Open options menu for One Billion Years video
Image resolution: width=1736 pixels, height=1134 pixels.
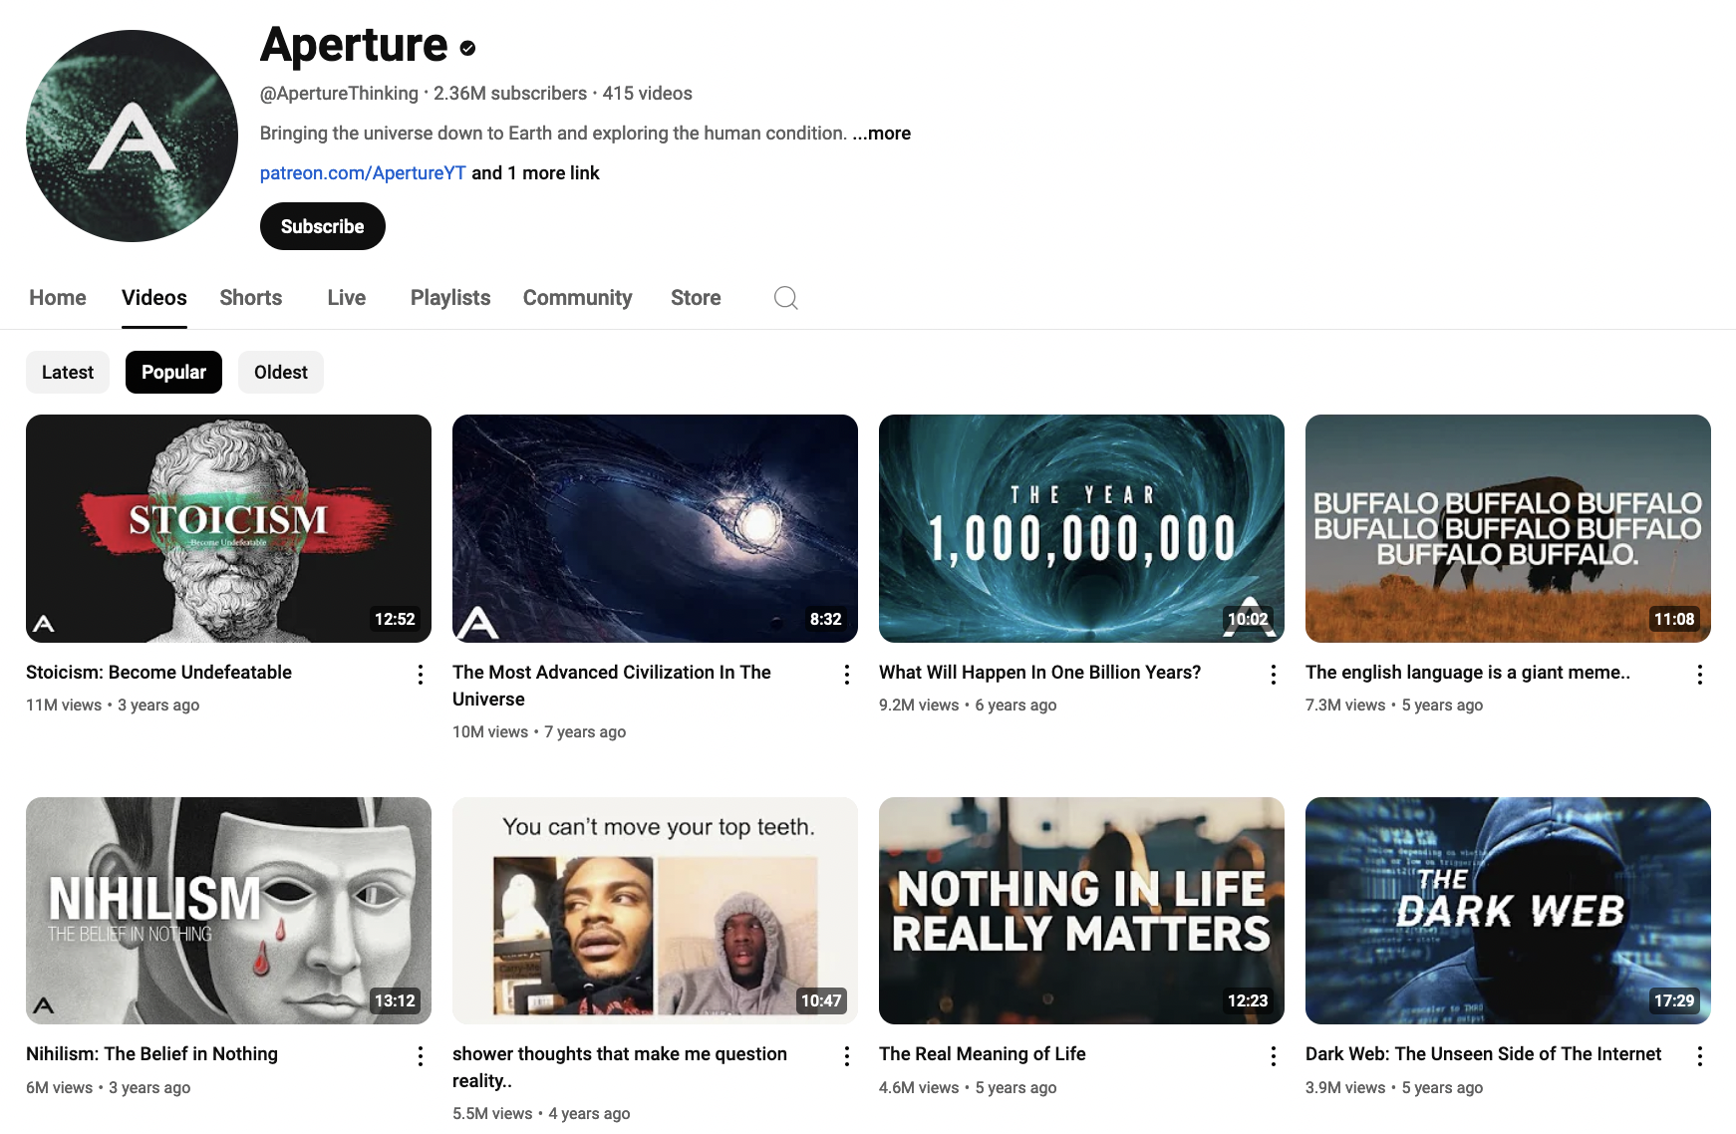(1274, 675)
